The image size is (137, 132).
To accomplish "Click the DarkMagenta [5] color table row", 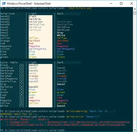I will (x=12, y=79).
